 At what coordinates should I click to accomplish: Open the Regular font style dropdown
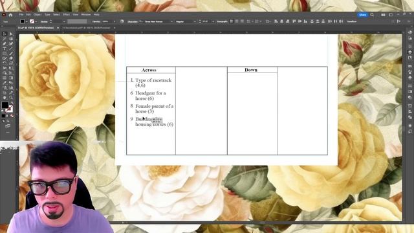click(x=195, y=21)
